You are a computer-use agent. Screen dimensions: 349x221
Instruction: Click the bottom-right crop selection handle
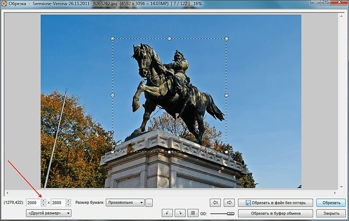226,152
